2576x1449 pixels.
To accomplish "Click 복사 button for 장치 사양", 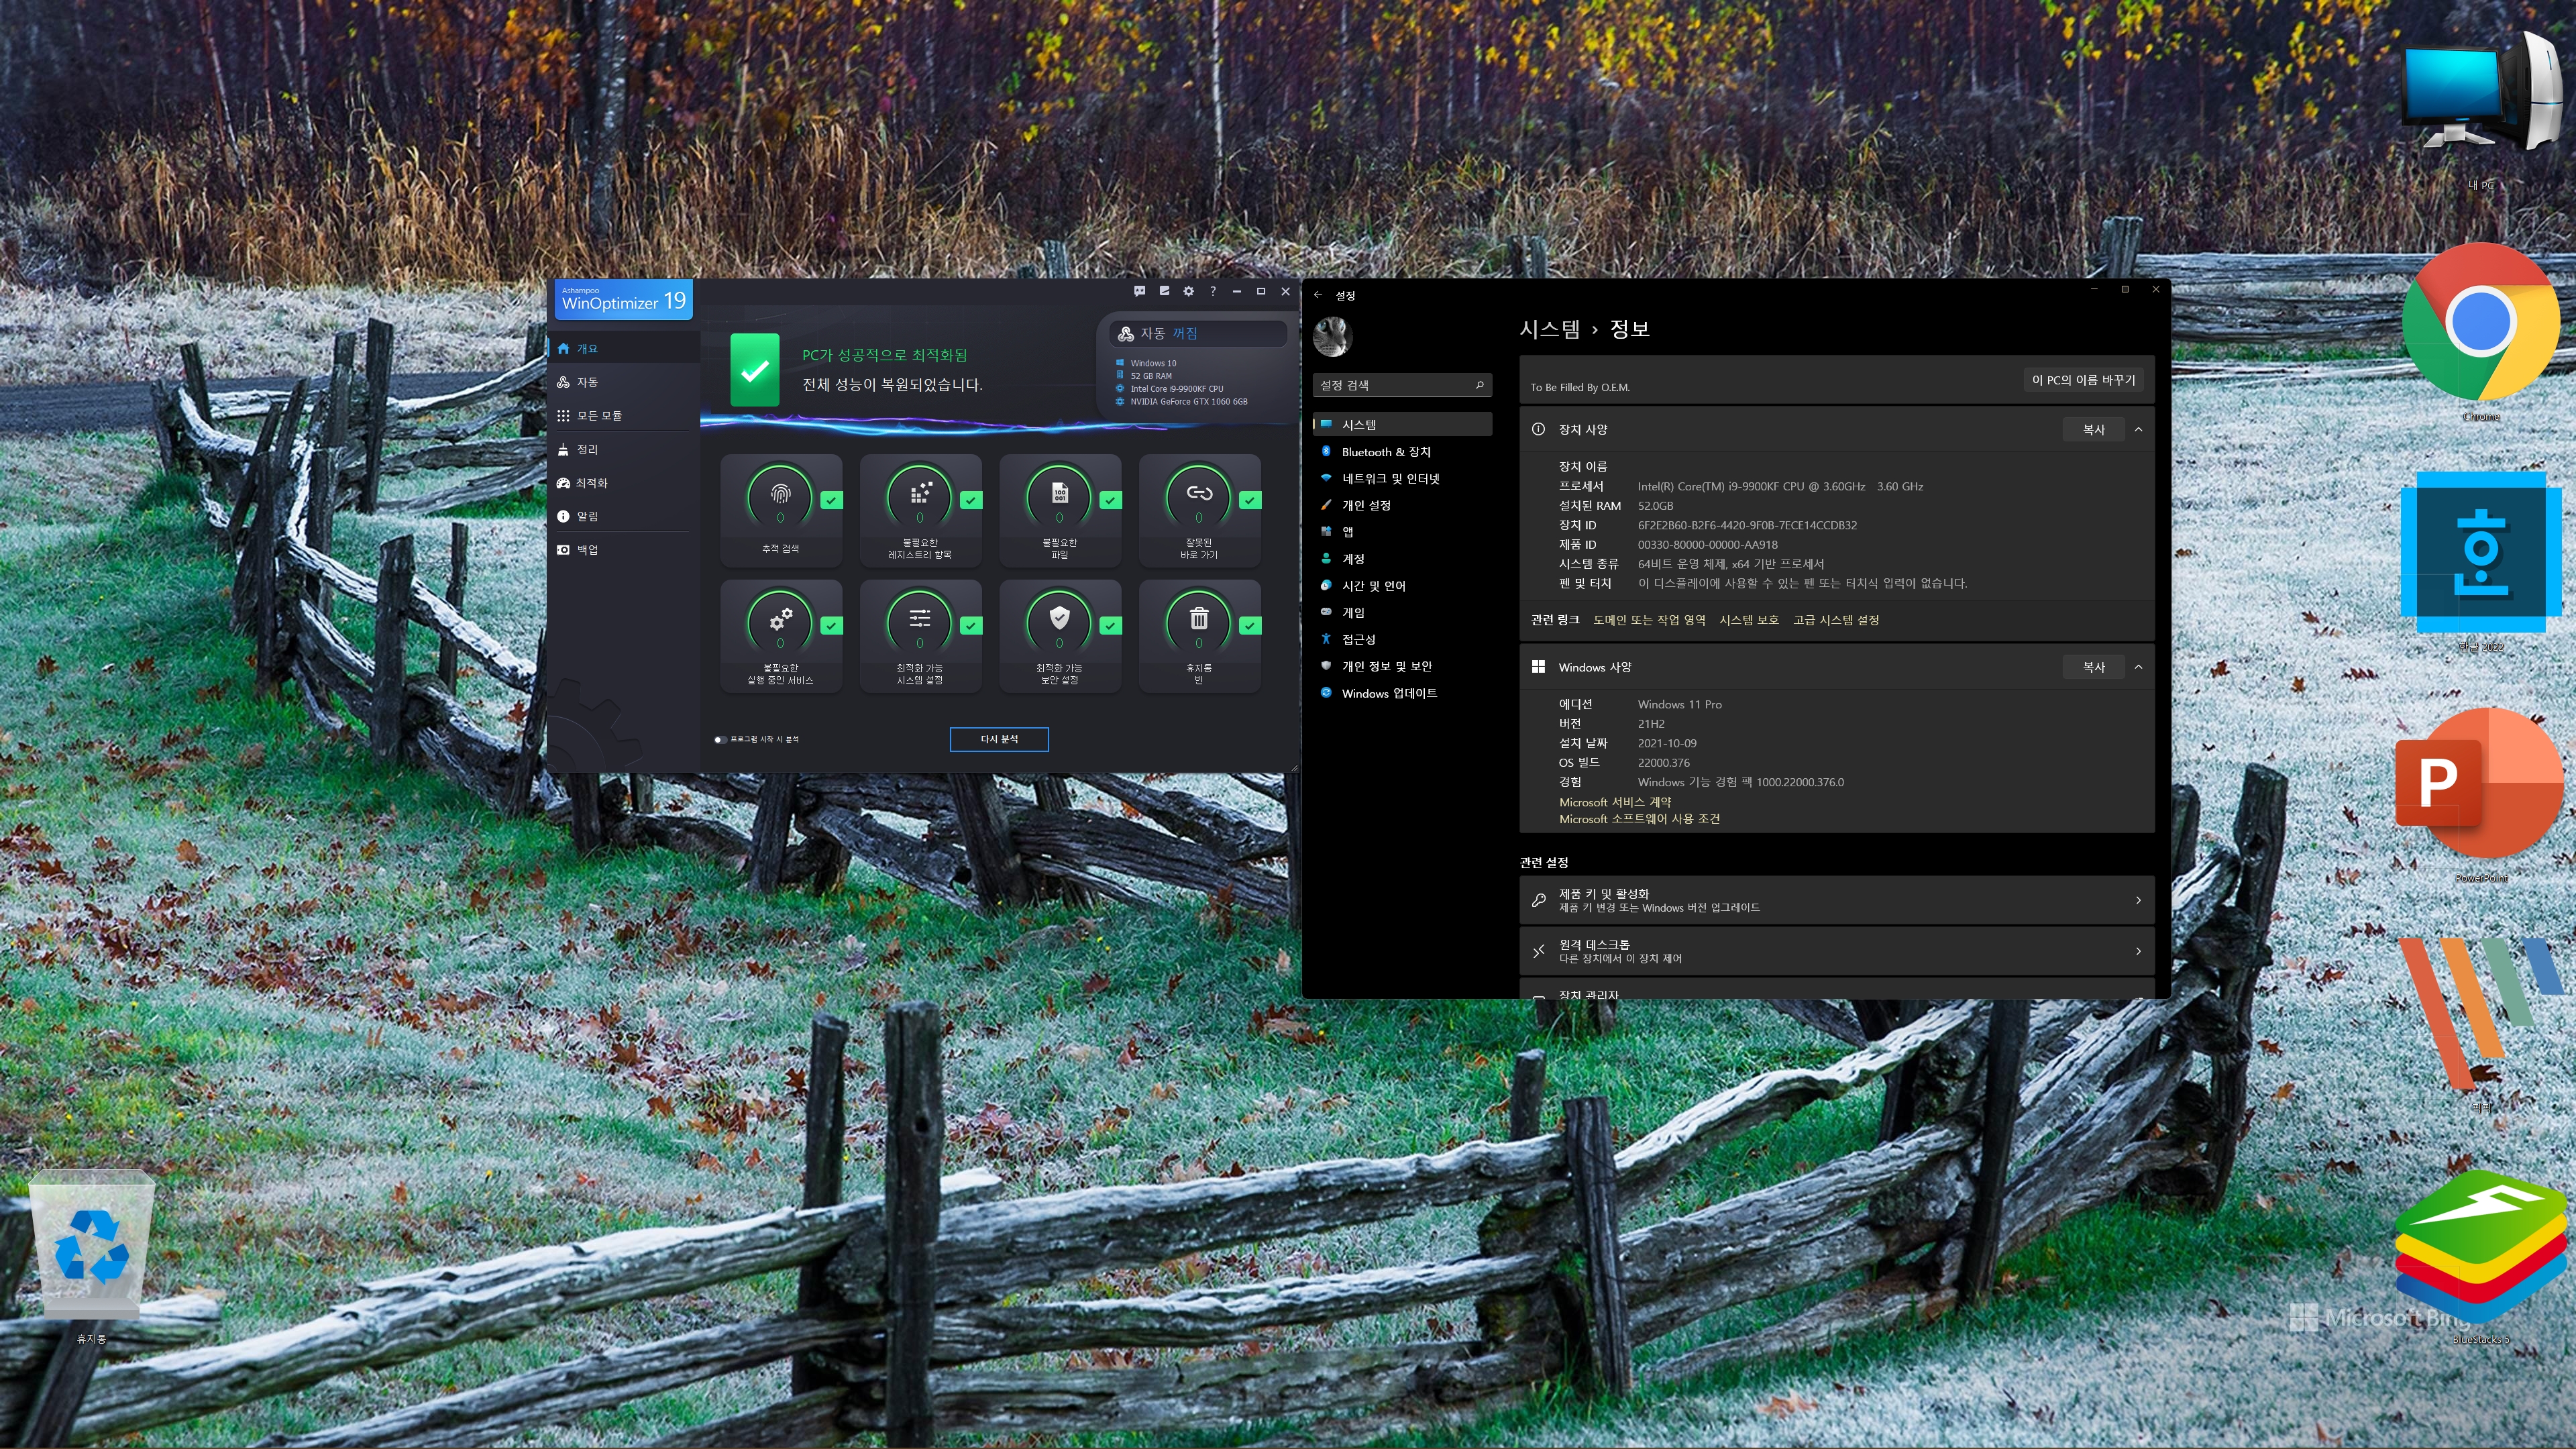I will point(2093,430).
